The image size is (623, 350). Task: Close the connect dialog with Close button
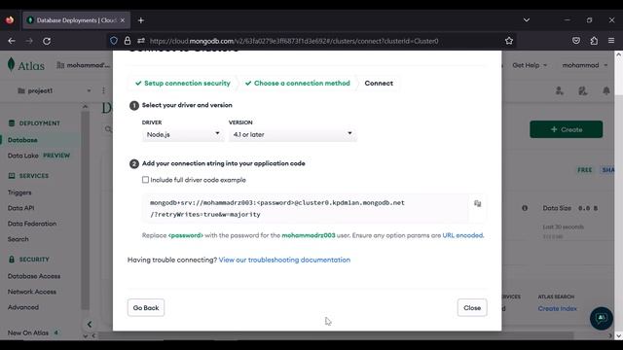pyautogui.click(x=472, y=307)
